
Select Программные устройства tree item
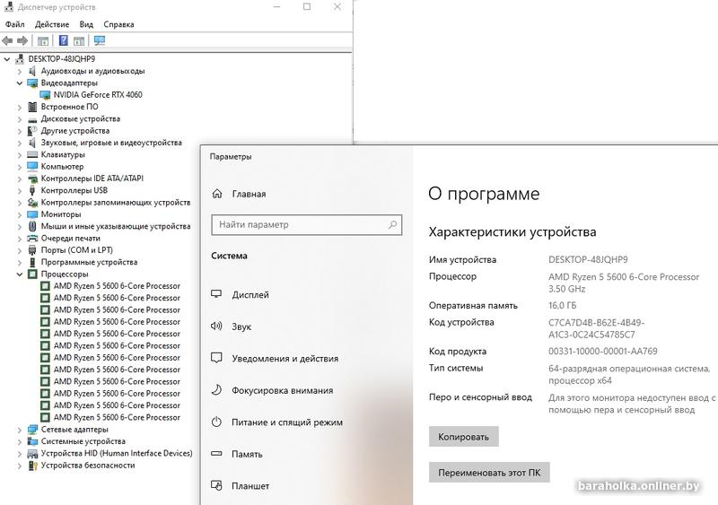[x=89, y=262]
